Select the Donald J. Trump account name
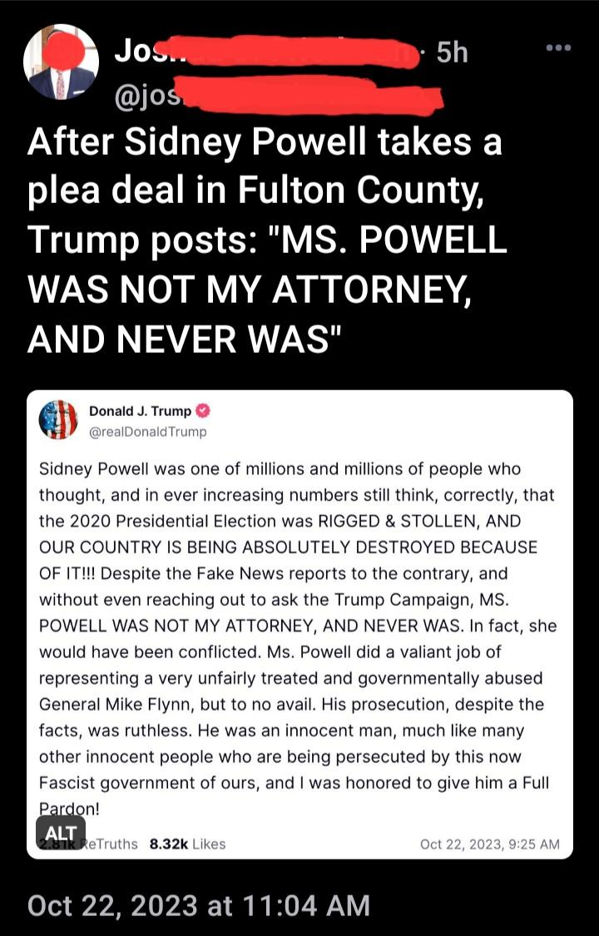Viewport: 599px width, 936px height. pyautogui.click(x=141, y=411)
